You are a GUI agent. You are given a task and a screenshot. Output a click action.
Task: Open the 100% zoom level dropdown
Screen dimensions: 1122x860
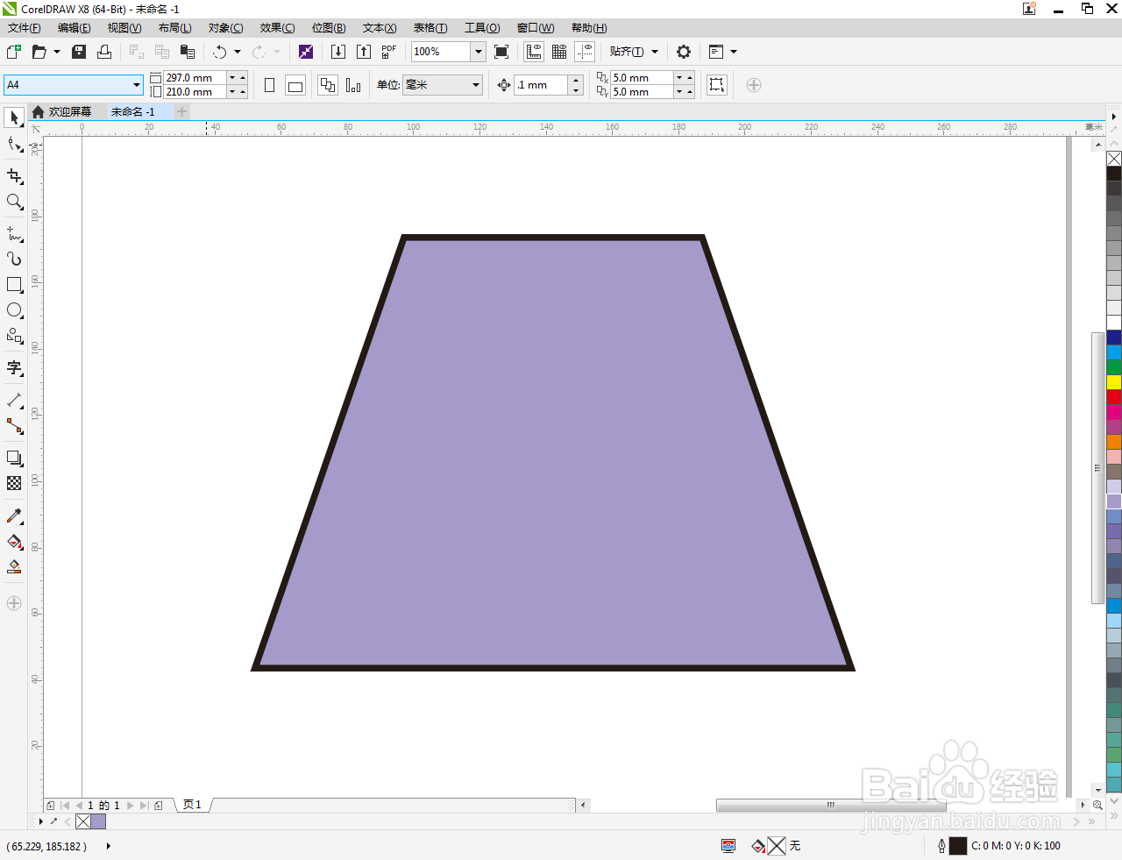[479, 52]
